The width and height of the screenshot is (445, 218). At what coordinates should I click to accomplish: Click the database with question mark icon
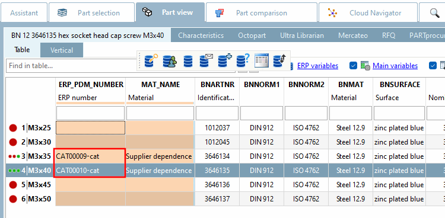[x=243, y=60]
